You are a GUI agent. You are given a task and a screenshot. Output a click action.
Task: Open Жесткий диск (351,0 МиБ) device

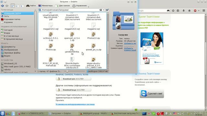click(17, 66)
